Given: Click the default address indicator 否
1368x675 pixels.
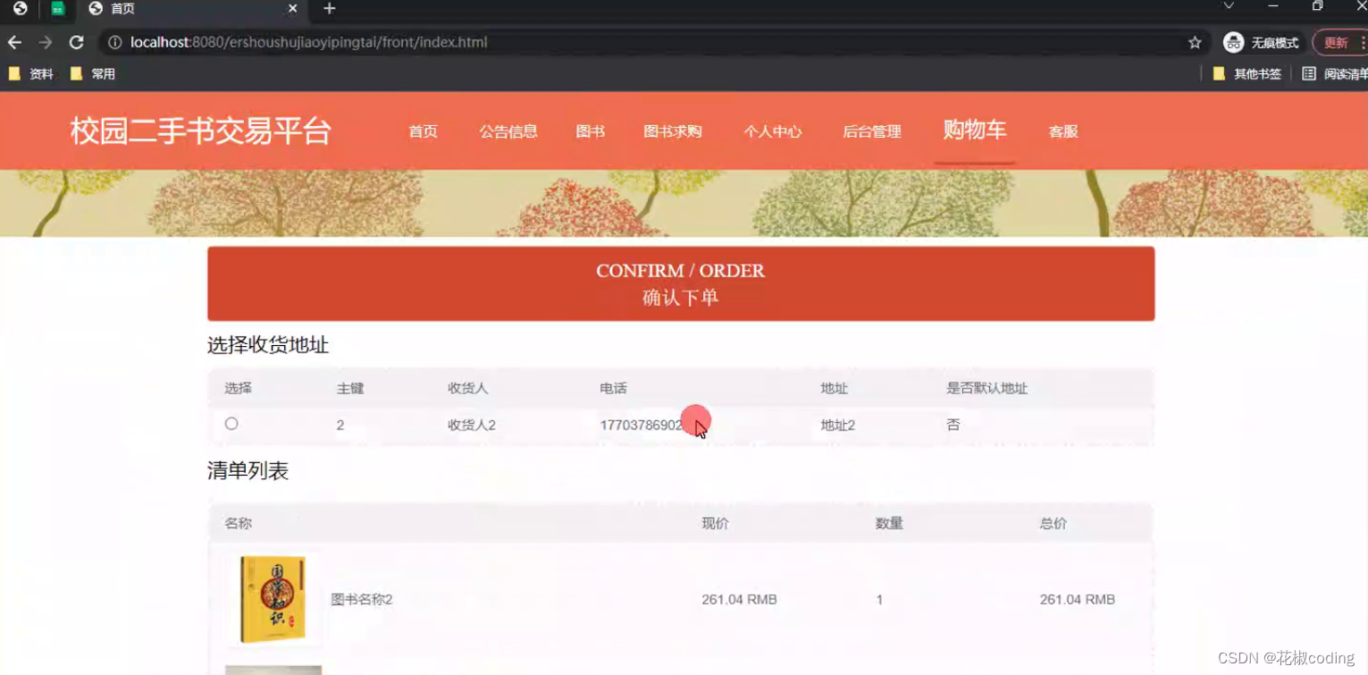Looking at the screenshot, I should [953, 425].
